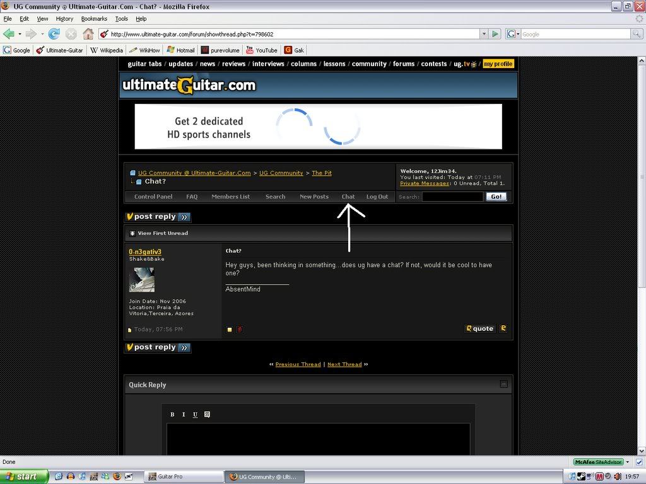Viewport: 646px width, 484px height.
Task: Open the Previous Thread link
Action: coord(298,364)
